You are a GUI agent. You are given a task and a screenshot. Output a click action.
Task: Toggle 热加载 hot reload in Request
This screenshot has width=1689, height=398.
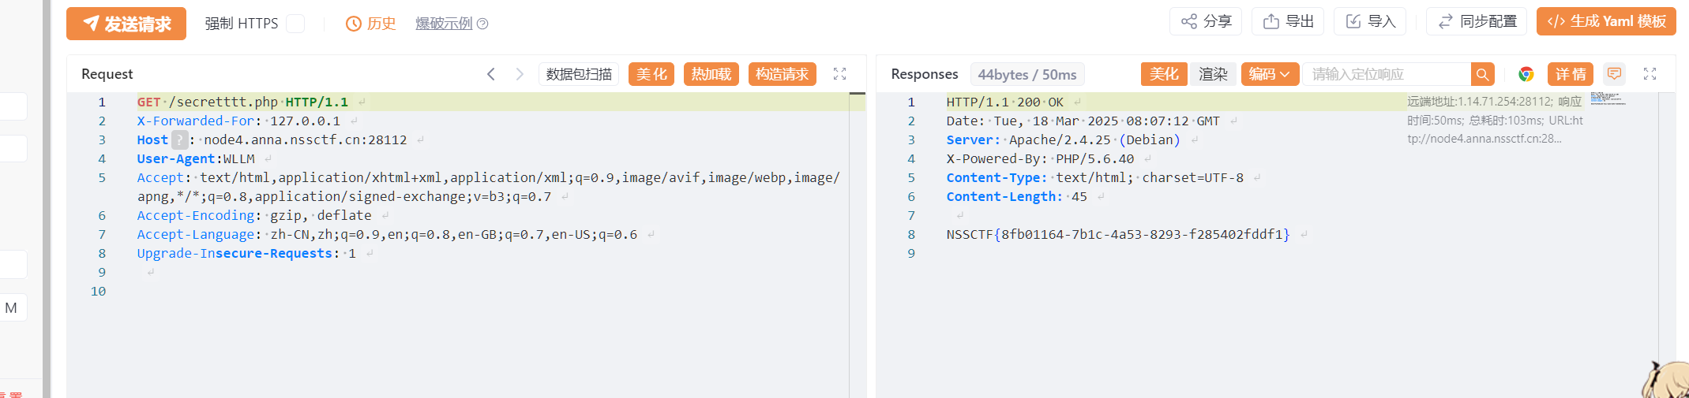[711, 74]
